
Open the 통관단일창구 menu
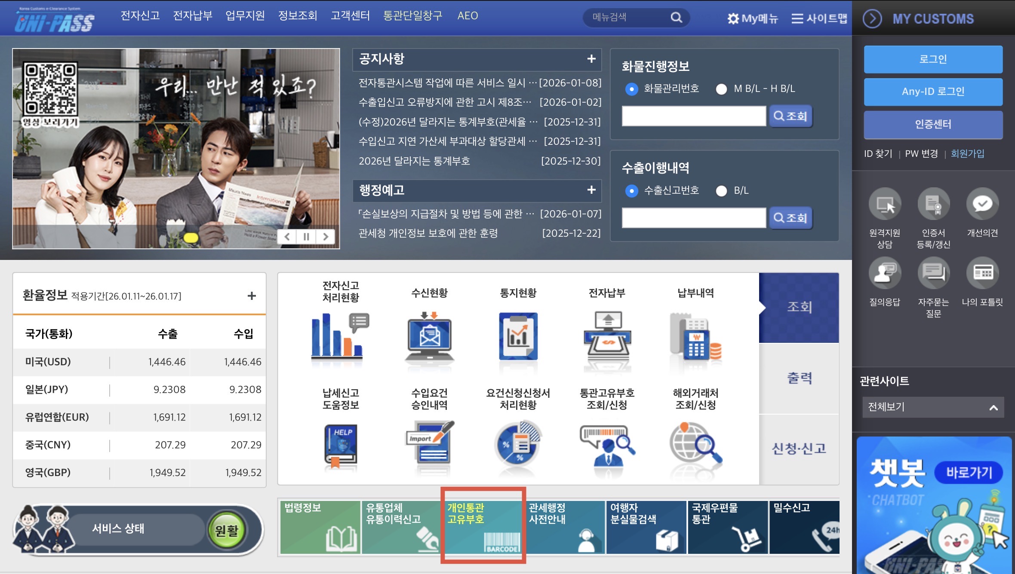pyautogui.click(x=412, y=16)
